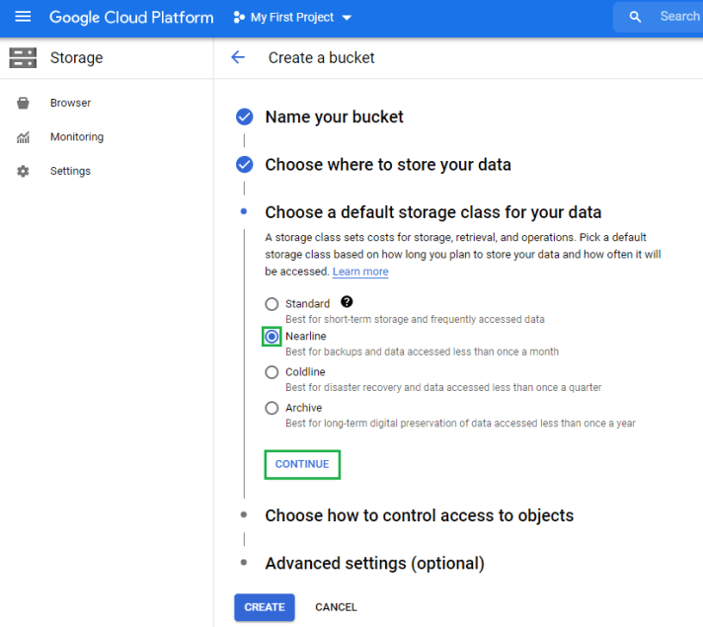Click the blue CREATE button

(x=264, y=607)
